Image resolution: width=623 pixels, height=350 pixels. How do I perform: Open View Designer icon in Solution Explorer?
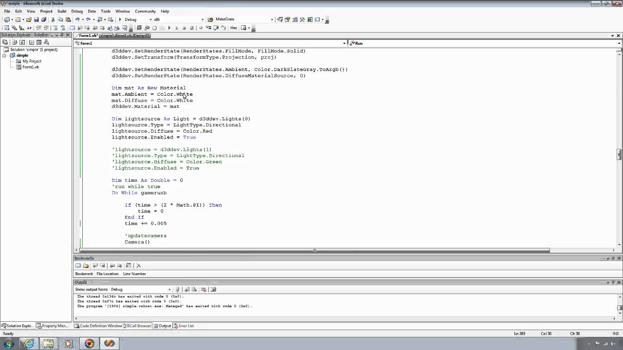point(39,42)
